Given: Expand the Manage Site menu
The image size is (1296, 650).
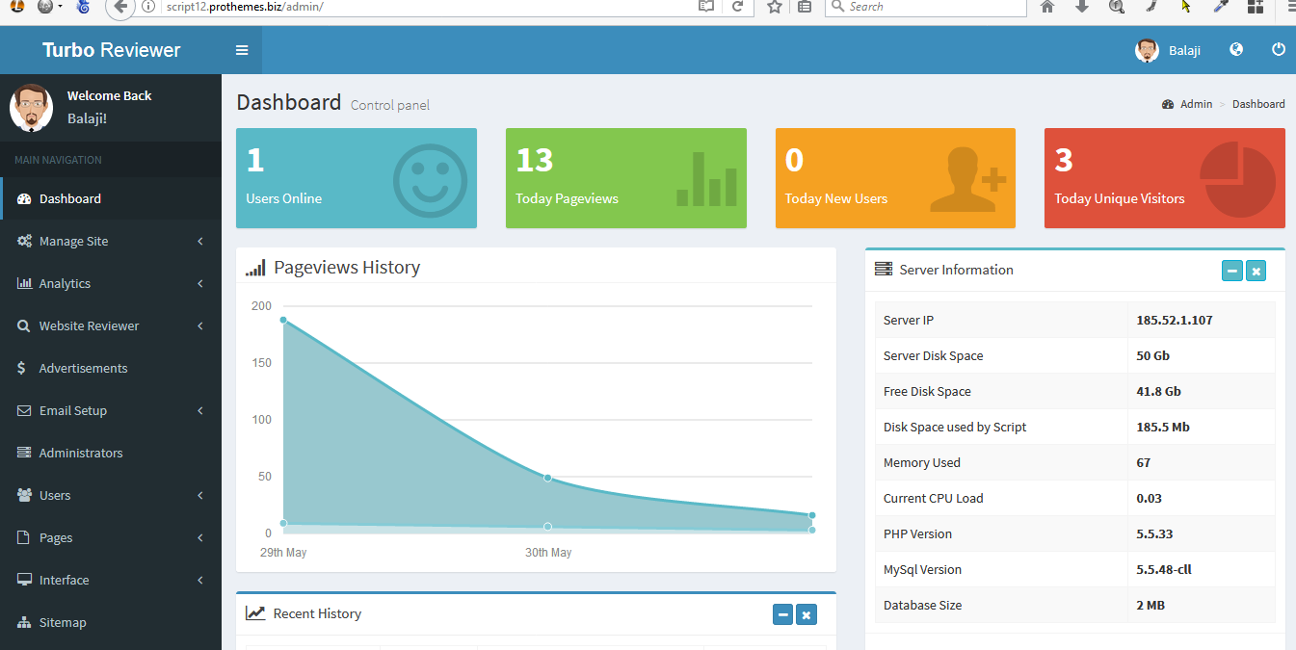Looking at the screenshot, I should (x=72, y=241).
